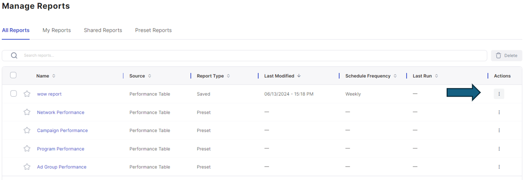The image size is (526, 180).
Task: Switch to Preset Reports tab
Action: [153, 30]
